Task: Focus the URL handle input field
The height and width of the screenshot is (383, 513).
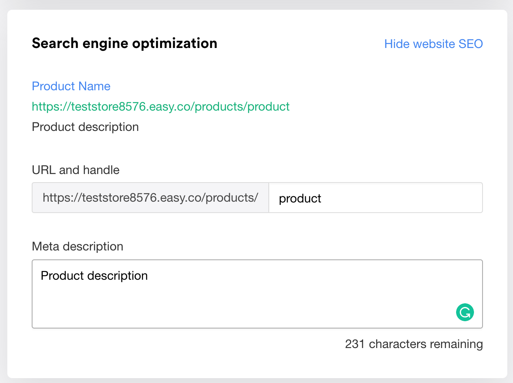Action: coord(376,198)
